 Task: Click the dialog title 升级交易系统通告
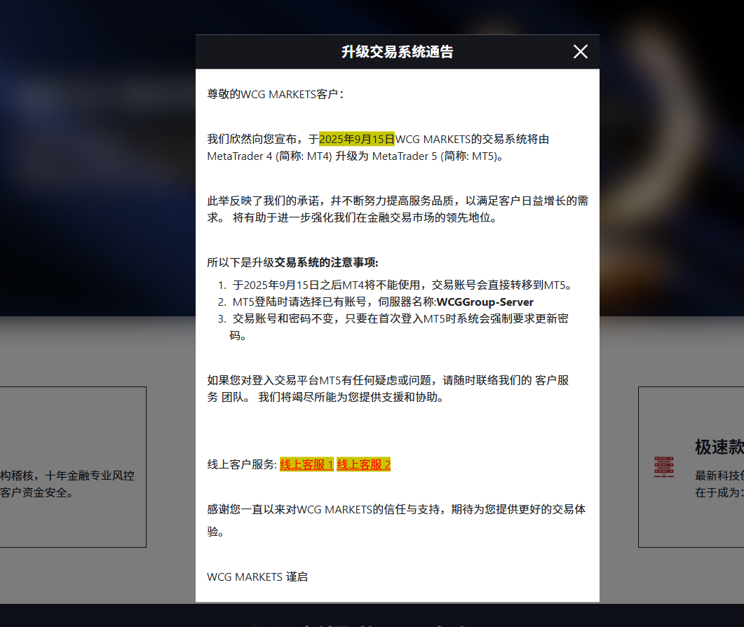397,52
